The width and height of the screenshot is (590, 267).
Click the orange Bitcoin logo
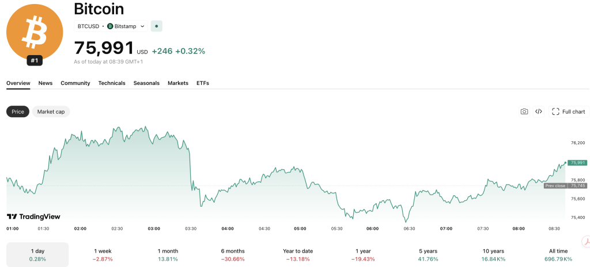[34, 32]
